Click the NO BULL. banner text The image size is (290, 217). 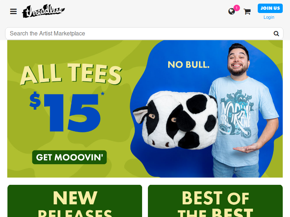188,65
